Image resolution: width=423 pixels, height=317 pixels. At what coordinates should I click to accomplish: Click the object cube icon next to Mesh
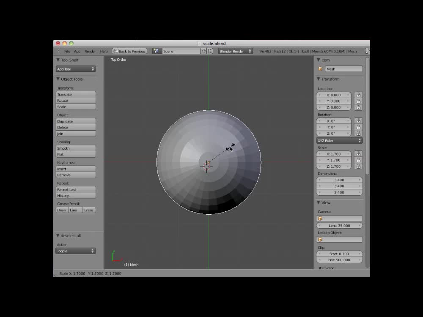[x=320, y=69]
